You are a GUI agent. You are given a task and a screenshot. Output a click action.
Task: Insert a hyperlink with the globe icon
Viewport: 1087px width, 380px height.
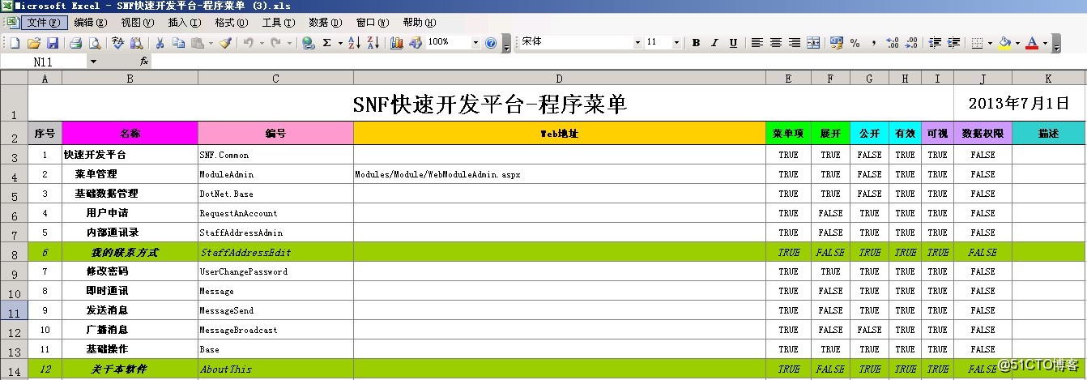pos(309,43)
